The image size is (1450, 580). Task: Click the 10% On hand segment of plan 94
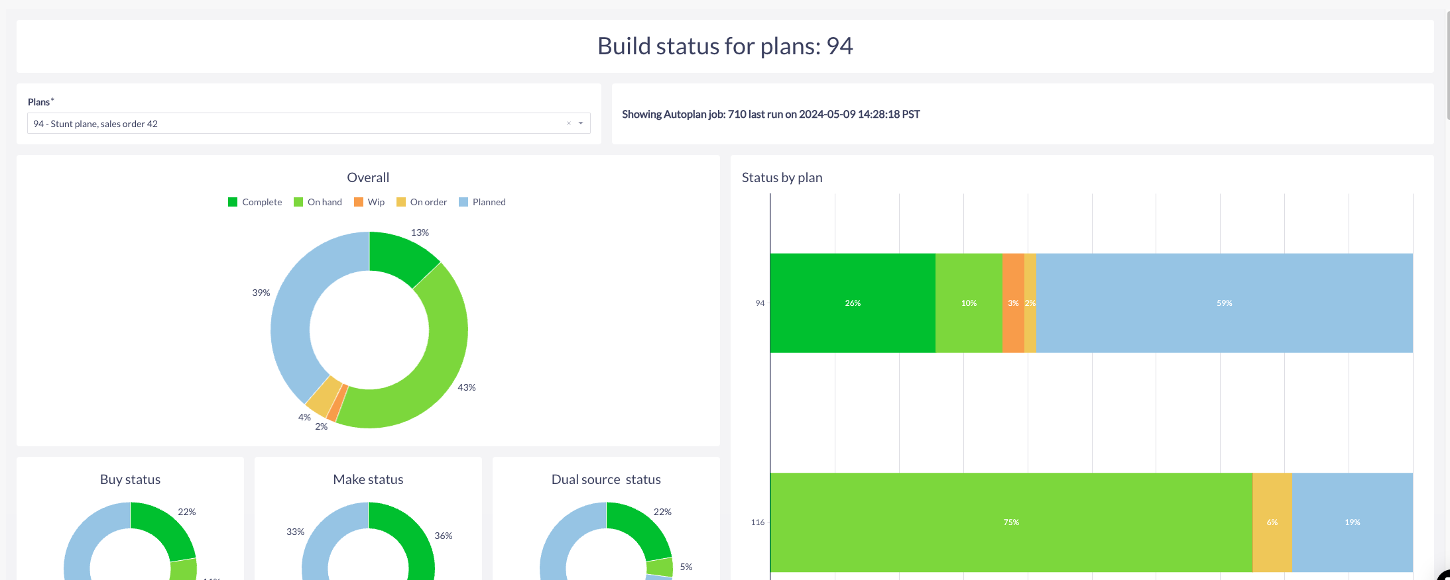tap(969, 303)
